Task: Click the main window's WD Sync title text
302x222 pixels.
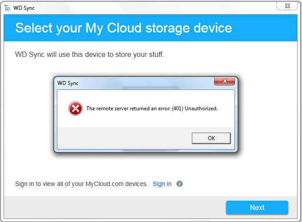Action: click(24, 8)
